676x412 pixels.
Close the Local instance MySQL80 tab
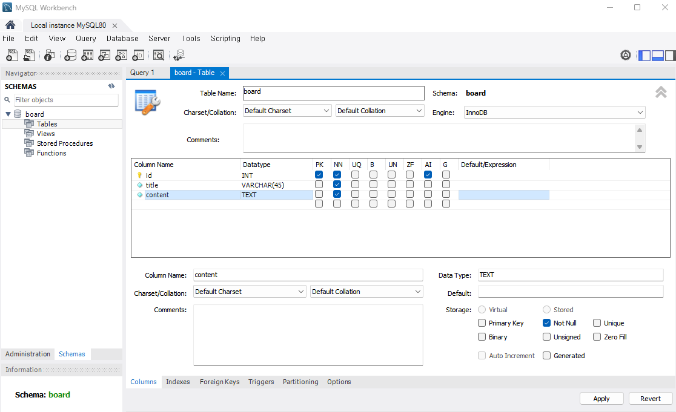pyautogui.click(x=114, y=25)
